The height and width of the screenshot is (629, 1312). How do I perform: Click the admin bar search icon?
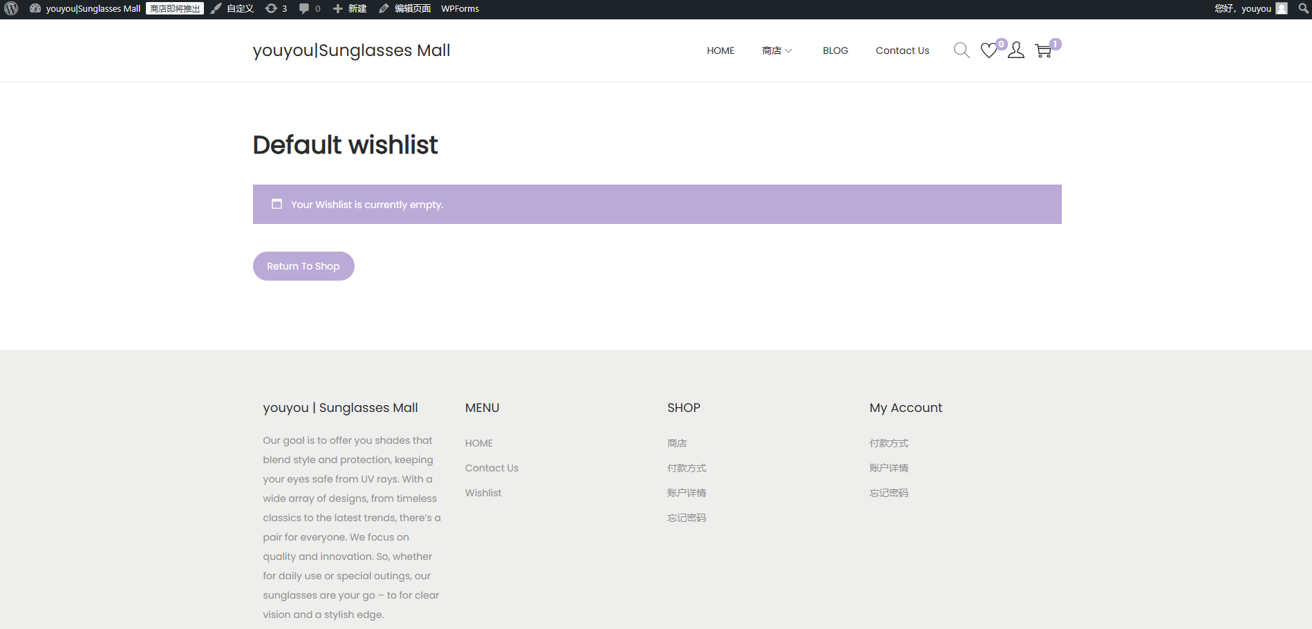(x=1303, y=9)
